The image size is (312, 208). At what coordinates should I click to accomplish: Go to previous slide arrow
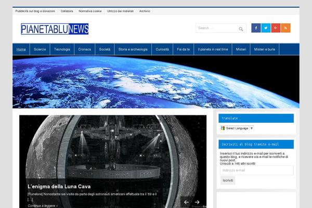click(x=186, y=202)
